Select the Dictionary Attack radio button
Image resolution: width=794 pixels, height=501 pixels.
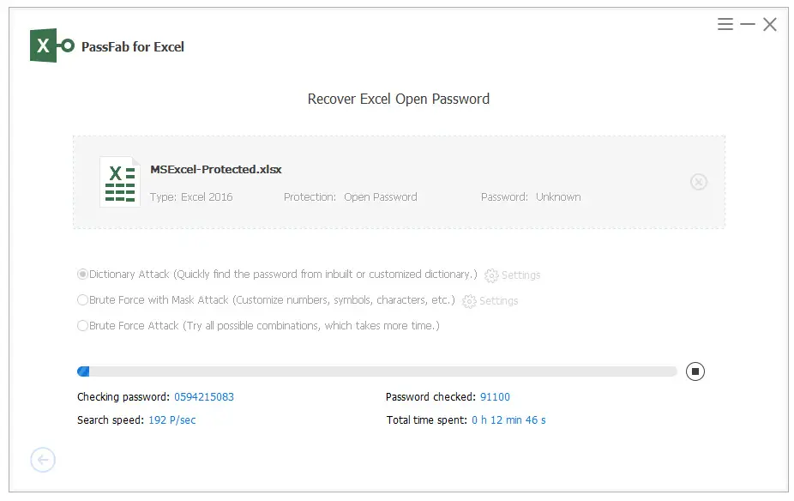(x=82, y=274)
